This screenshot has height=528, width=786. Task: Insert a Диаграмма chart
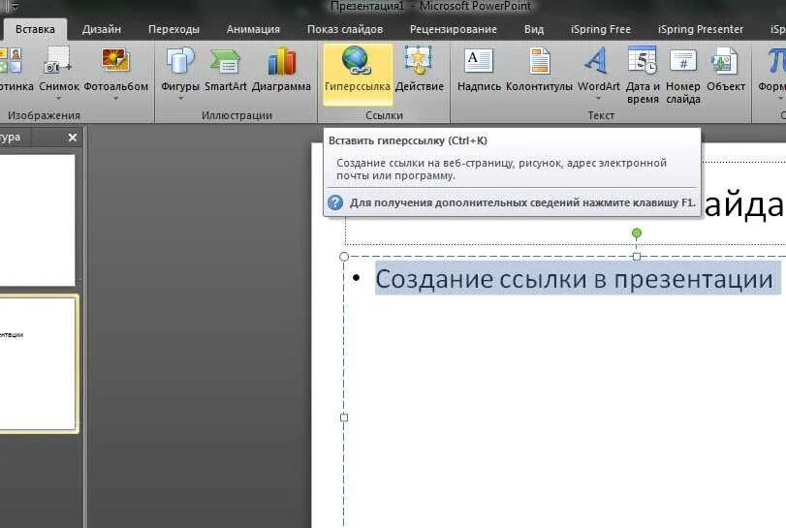tap(281, 69)
